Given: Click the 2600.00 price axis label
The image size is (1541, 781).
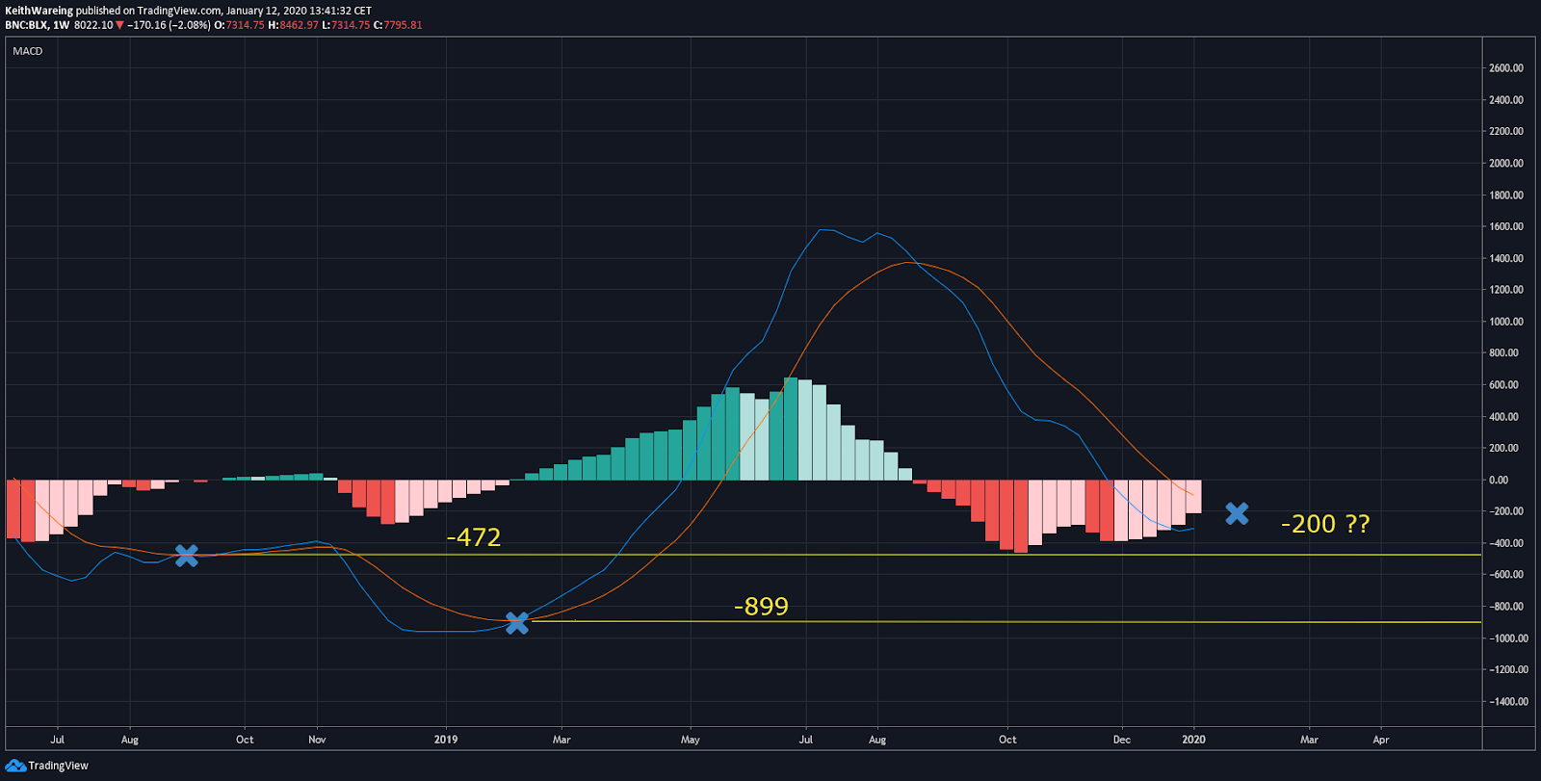Looking at the screenshot, I should [1506, 68].
